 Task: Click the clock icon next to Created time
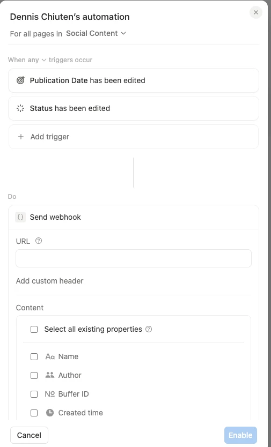[x=50, y=413]
